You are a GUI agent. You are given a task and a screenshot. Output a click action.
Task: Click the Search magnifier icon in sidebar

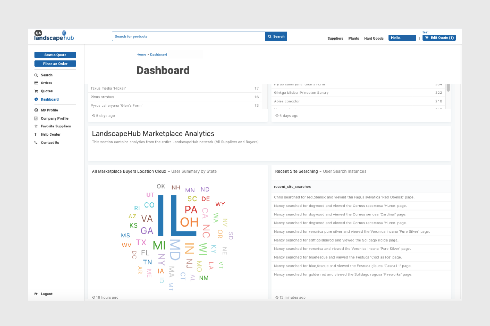pos(36,75)
